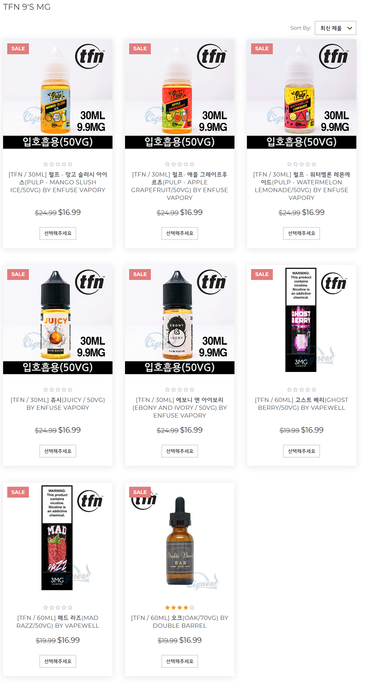This screenshot has width=365, height=683.
Task: Click the star rating under Juicy product
Action: click(x=58, y=390)
